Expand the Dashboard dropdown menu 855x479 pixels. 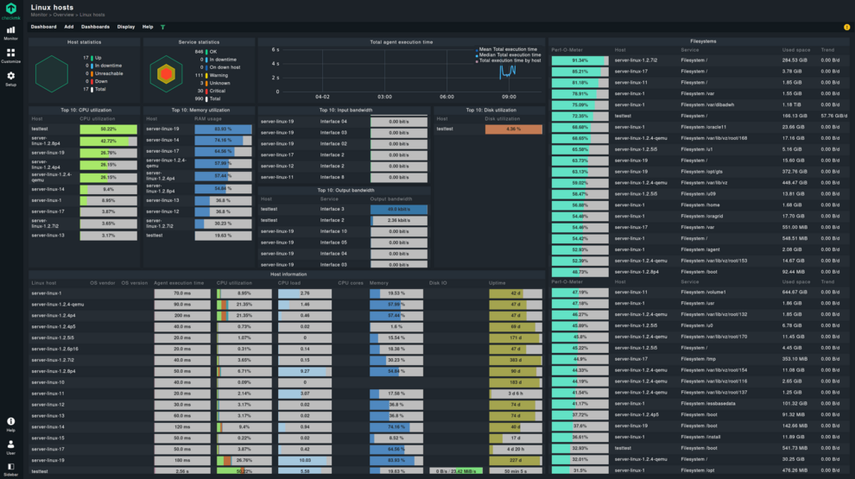(43, 27)
